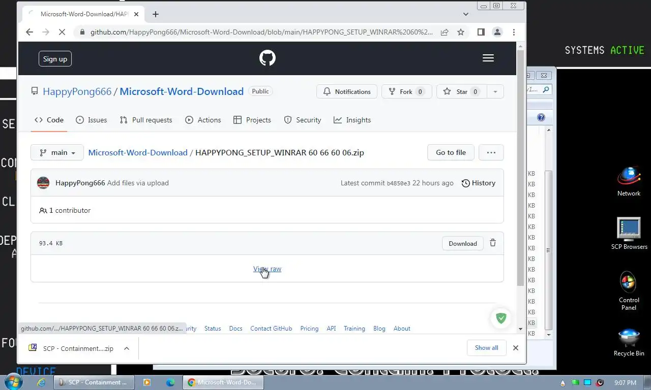The image size is (651, 390).
Task: Open Microsoft-Word-Download repository title link
Action: coord(182,91)
